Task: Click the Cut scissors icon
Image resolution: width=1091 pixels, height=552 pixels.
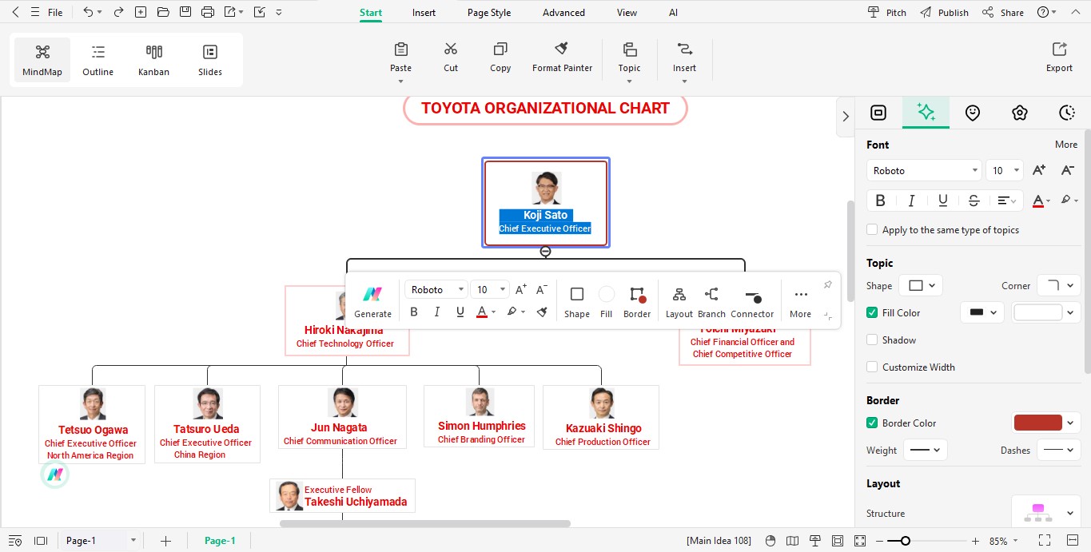Action: click(x=451, y=50)
